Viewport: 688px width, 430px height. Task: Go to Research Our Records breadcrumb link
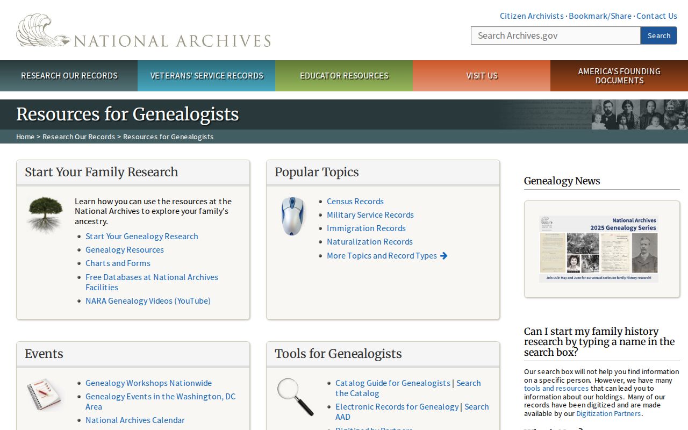point(78,137)
